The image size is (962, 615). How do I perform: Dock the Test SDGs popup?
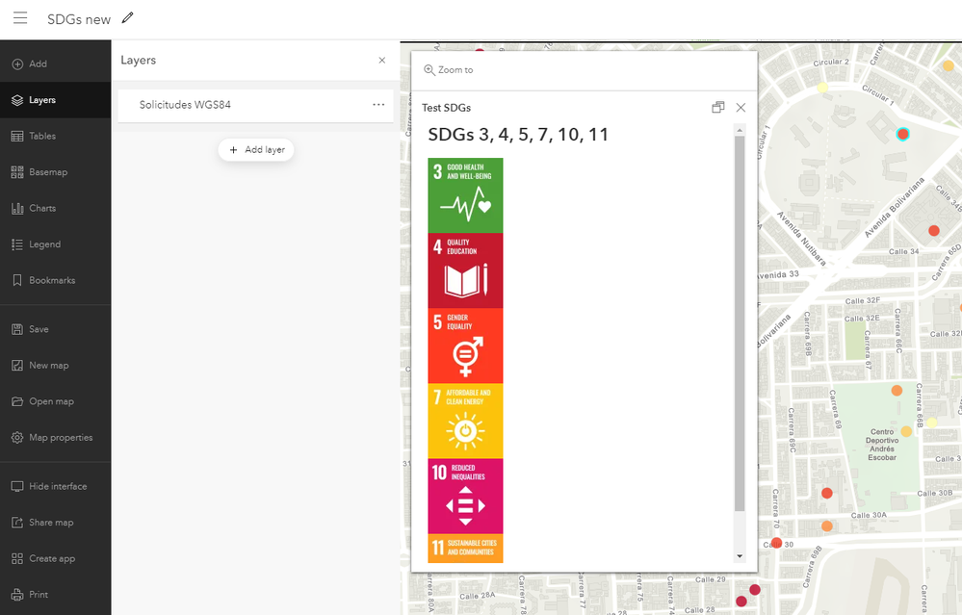[x=717, y=107]
